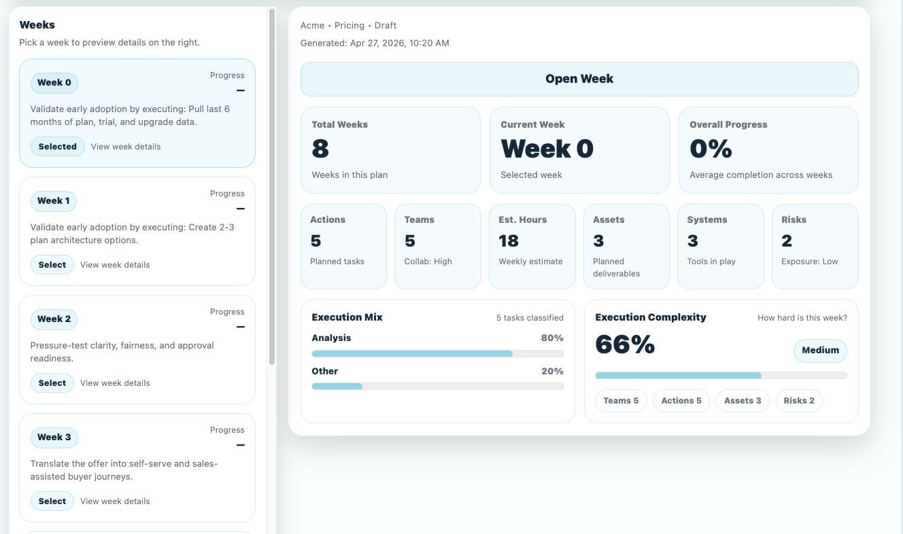Click the Execution Complexity progress bar
Image resolution: width=903 pixels, height=534 pixels.
[x=721, y=375]
